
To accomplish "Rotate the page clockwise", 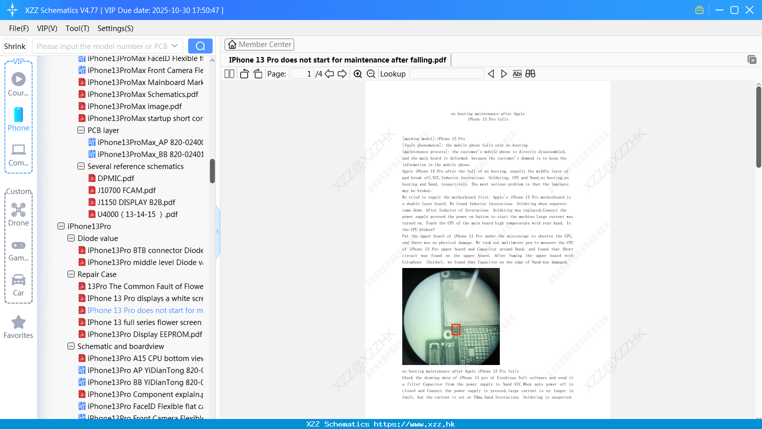I will pos(258,74).
